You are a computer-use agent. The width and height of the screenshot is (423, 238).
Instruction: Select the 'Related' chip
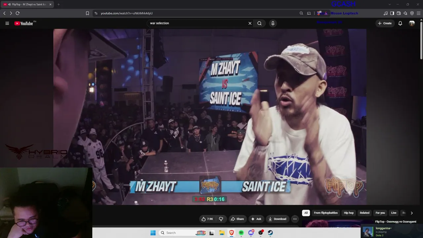[x=365, y=213]
